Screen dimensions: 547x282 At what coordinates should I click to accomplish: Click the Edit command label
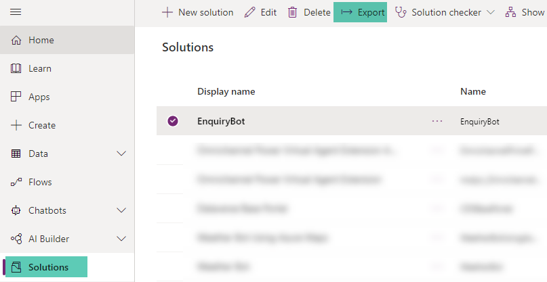tap(268, 13)
